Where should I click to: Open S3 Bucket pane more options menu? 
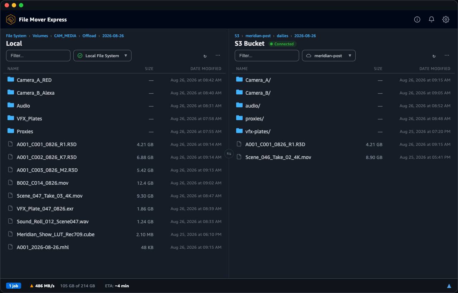tap(447, 56)
